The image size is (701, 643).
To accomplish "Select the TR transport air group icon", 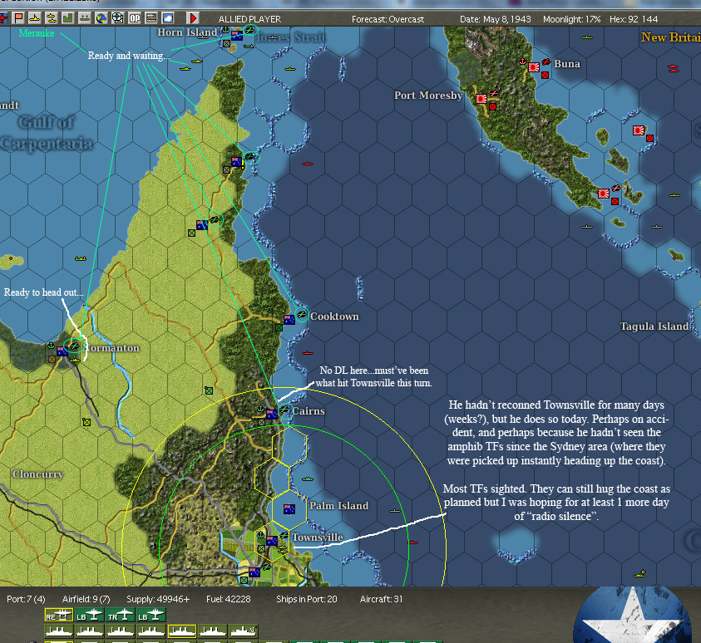I will tap(120, 616).
